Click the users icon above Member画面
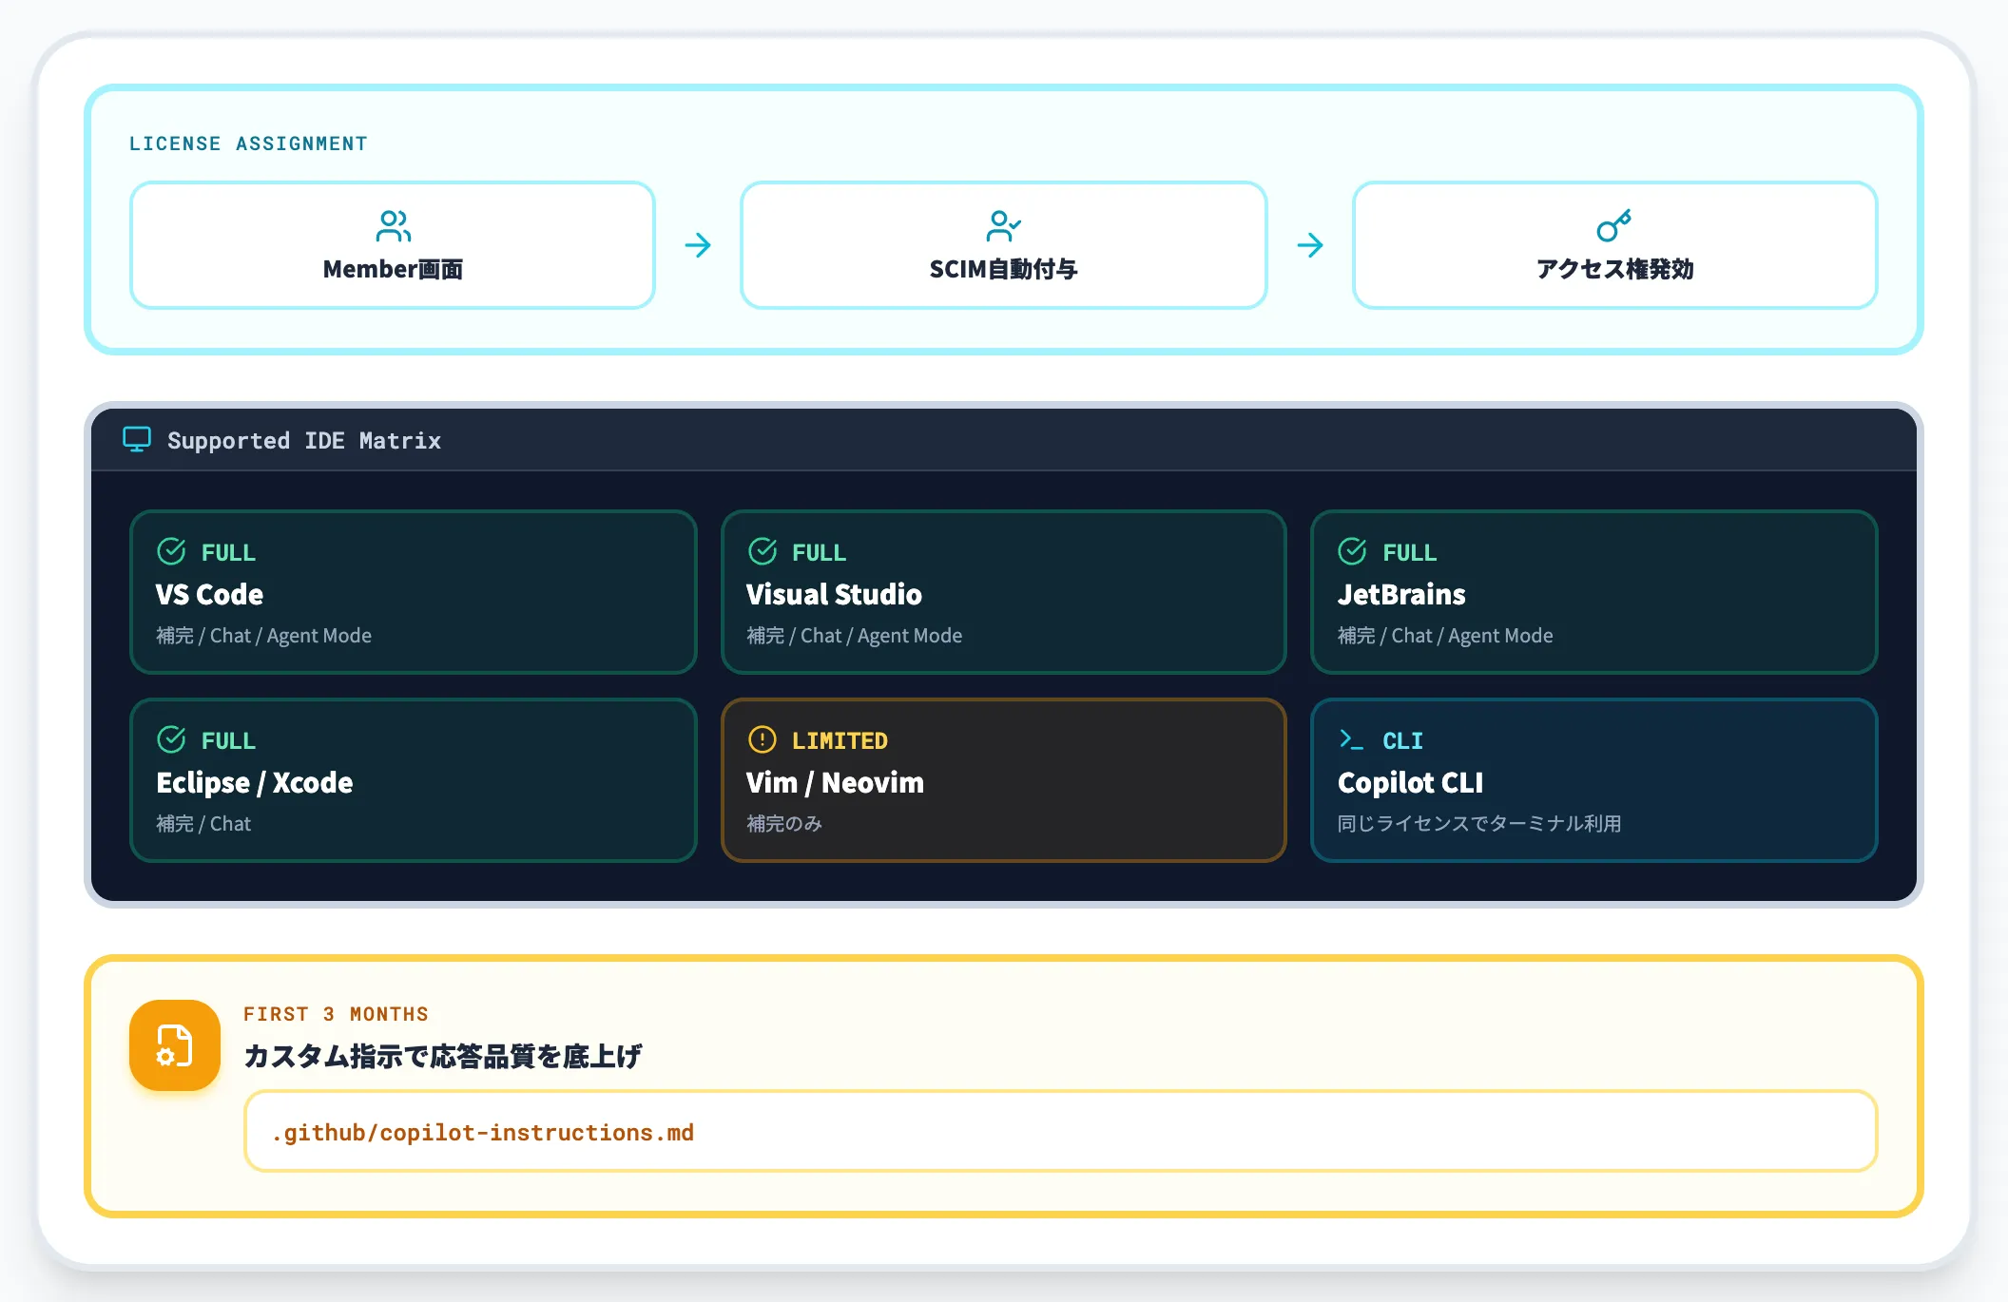Viewport: 2008px width, 1302px height. click(393, 226)
